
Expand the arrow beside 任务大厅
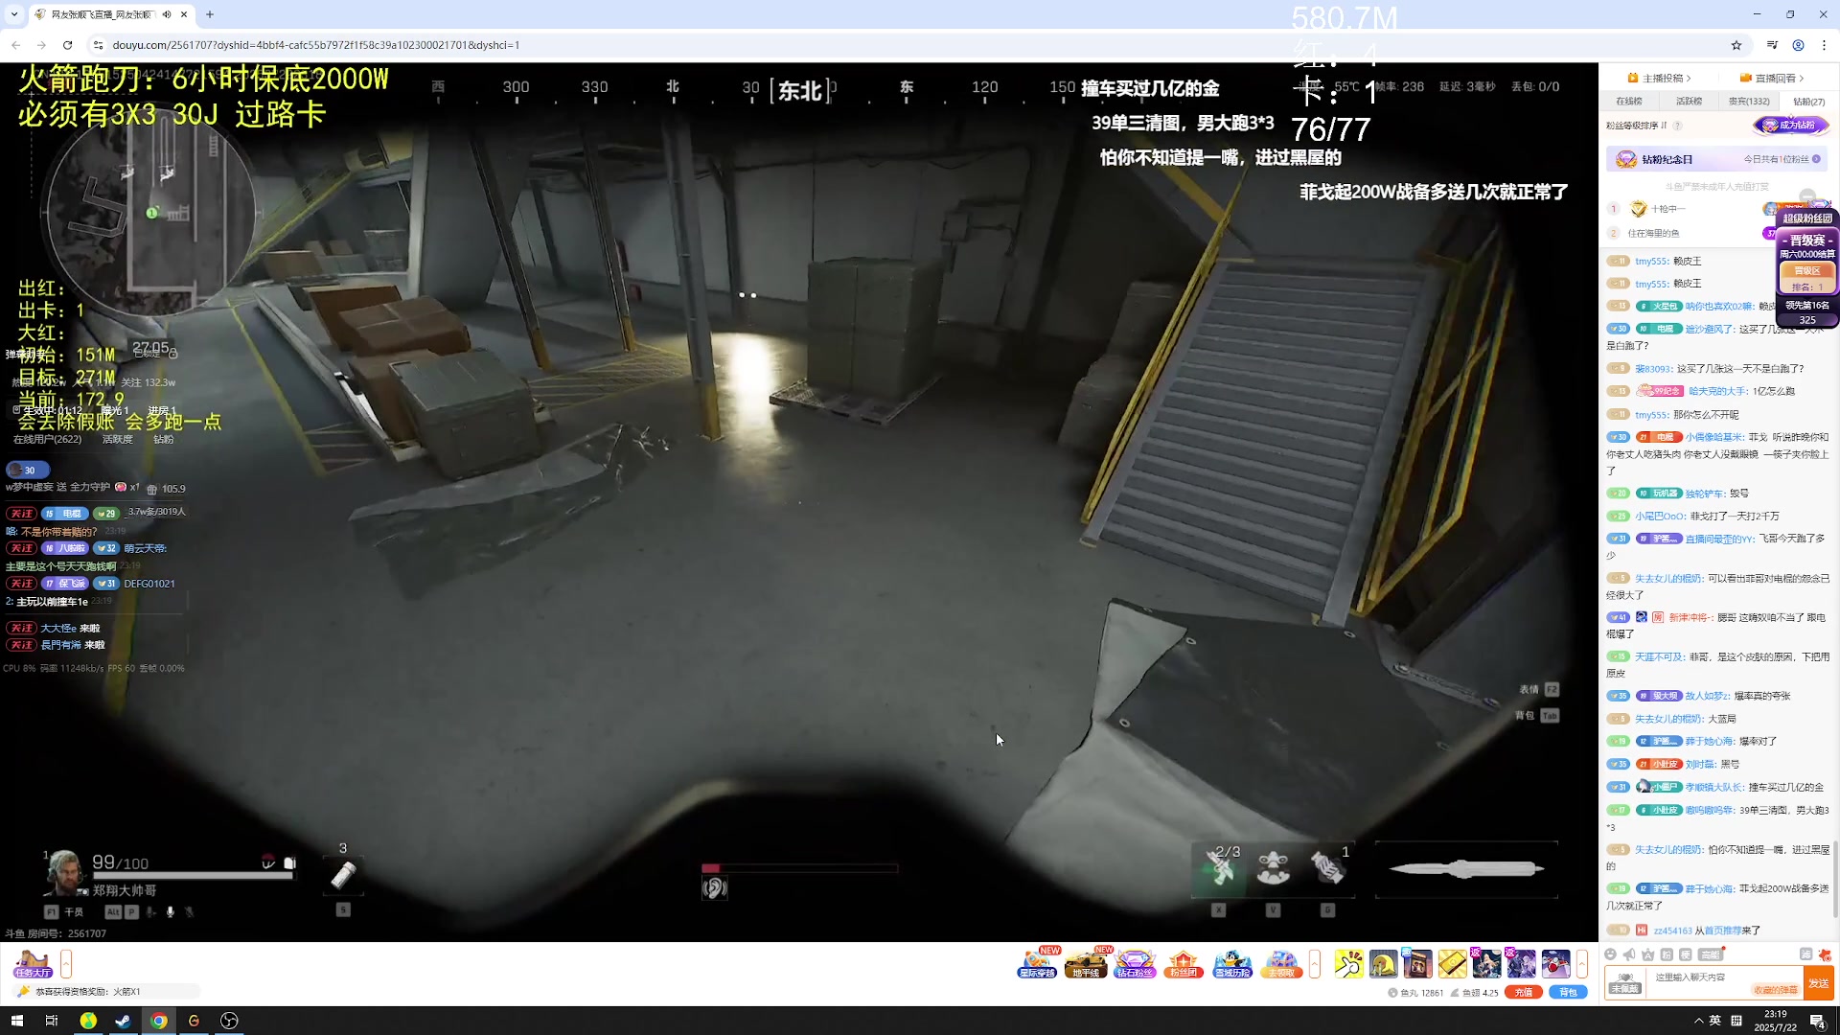(x=66, y=964)
